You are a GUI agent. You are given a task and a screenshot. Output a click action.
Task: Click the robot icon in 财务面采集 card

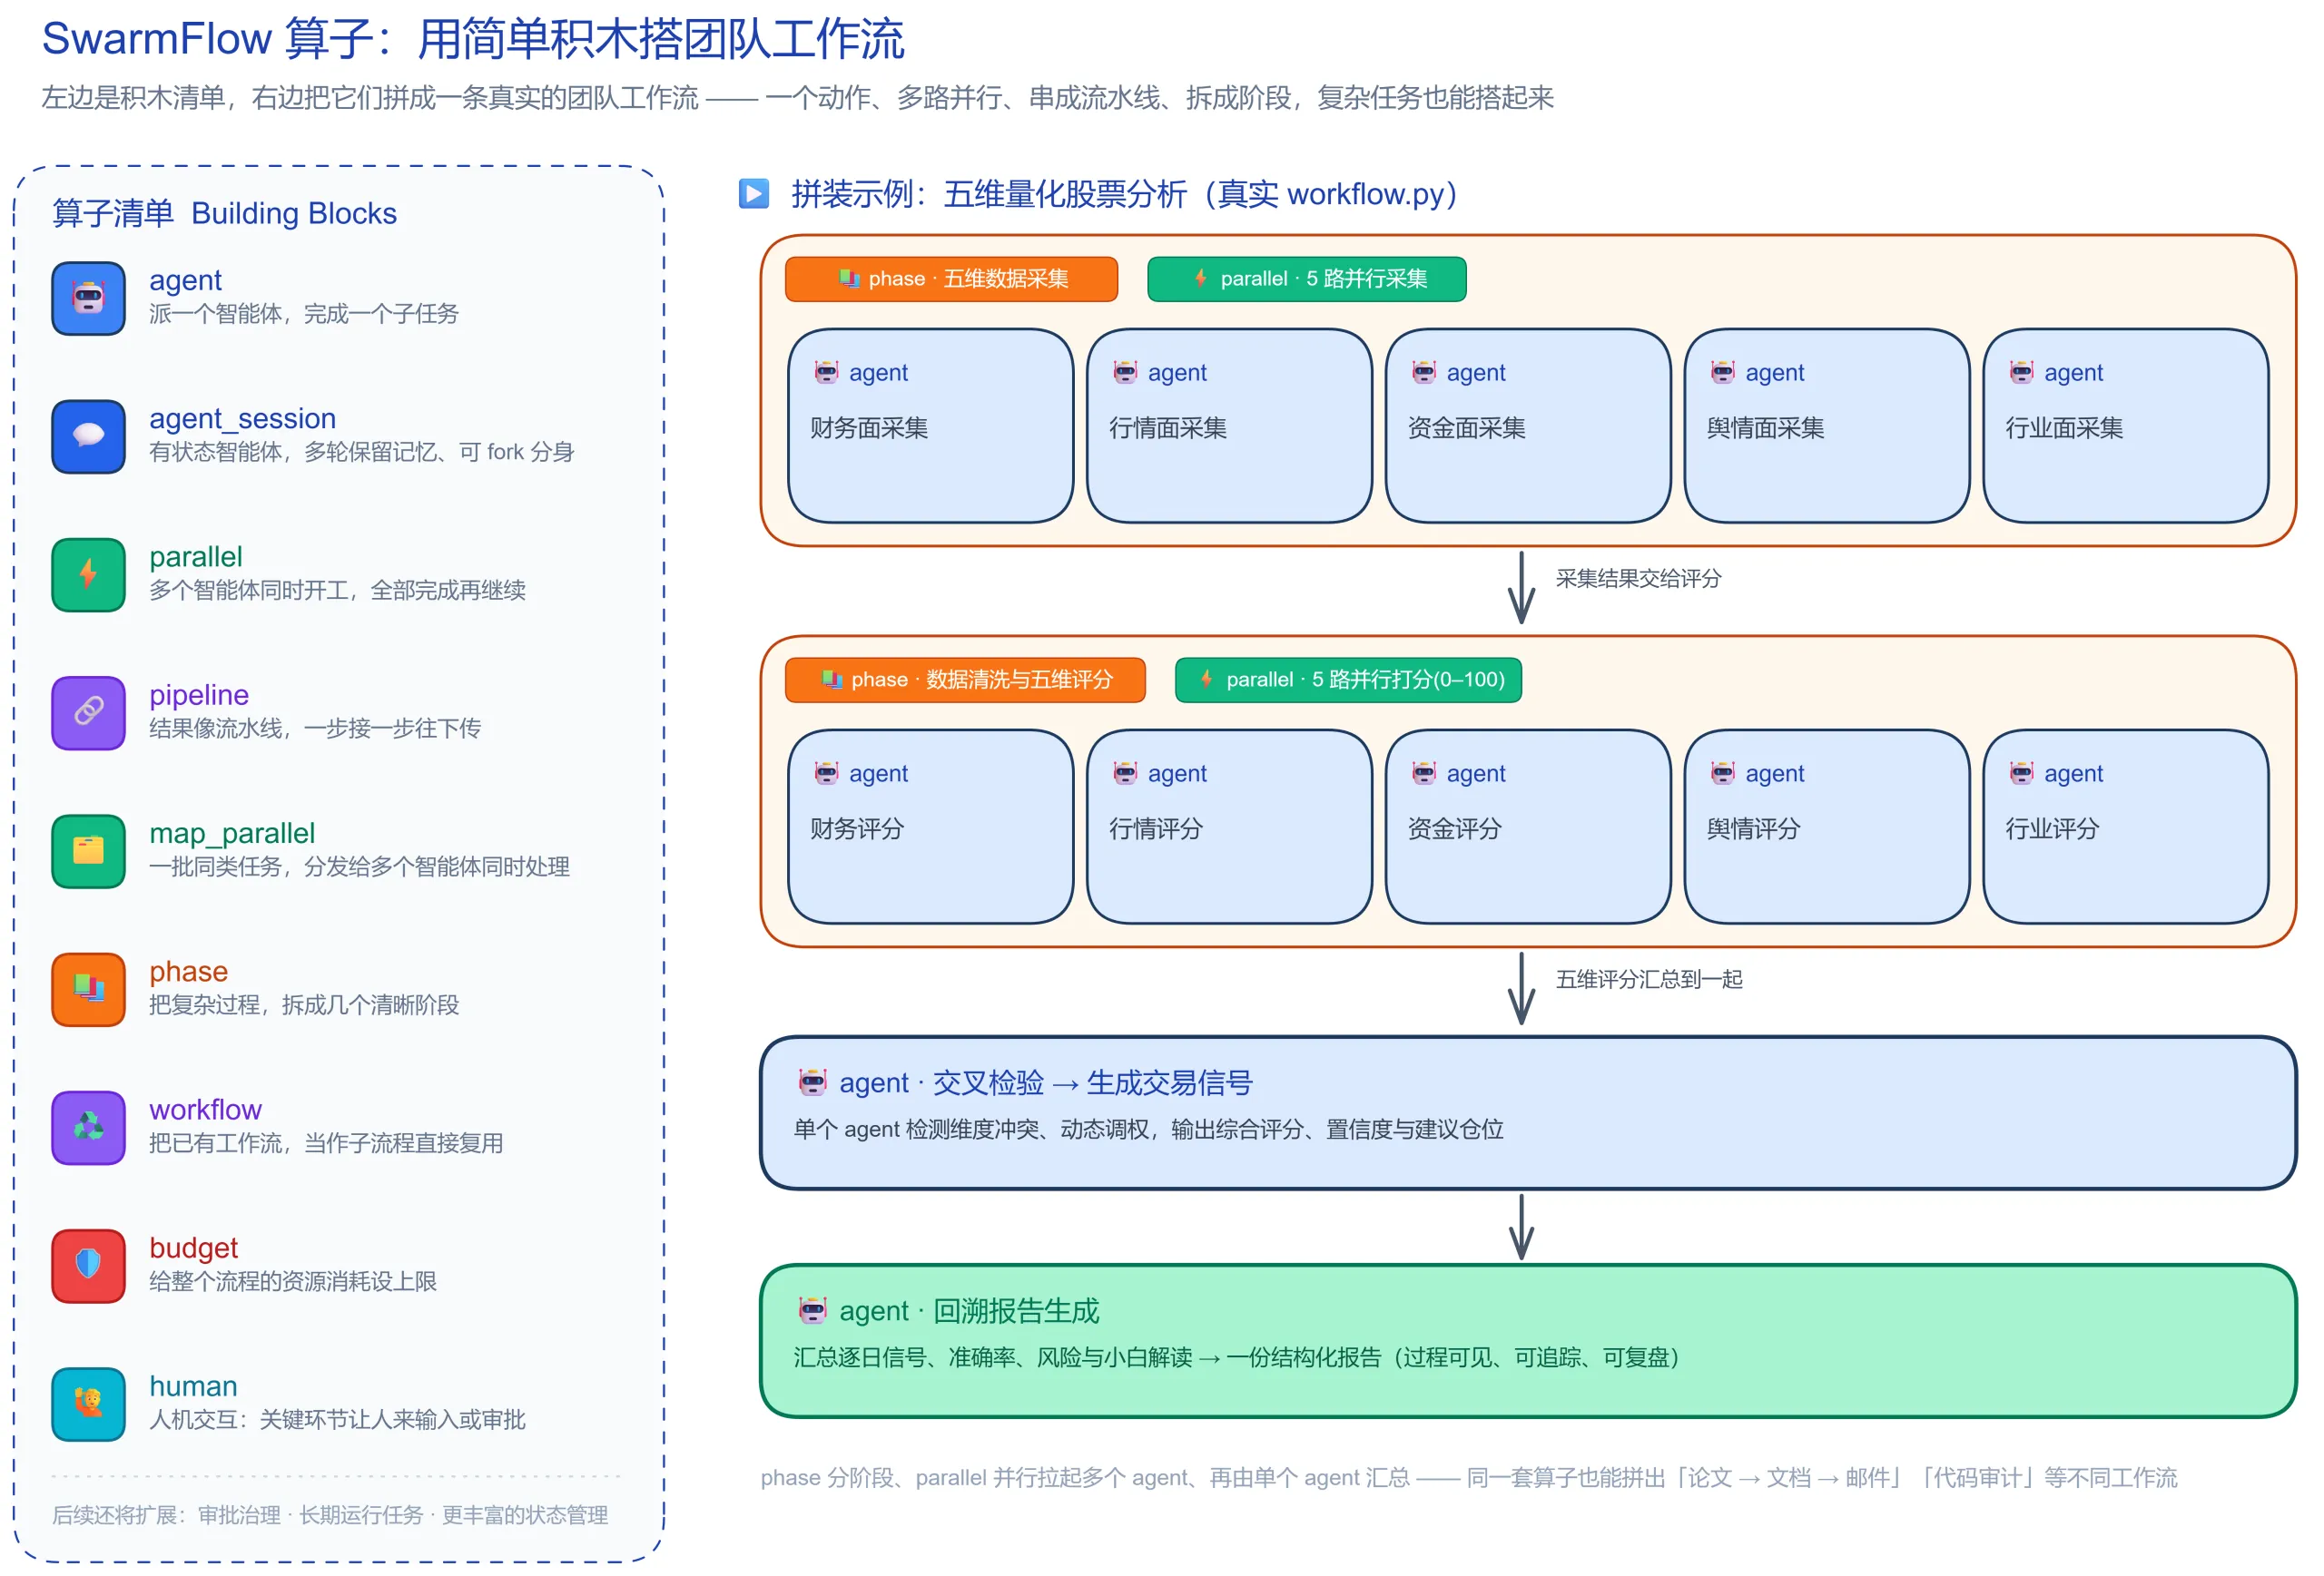pyautogui.click(x=826, y=372)
